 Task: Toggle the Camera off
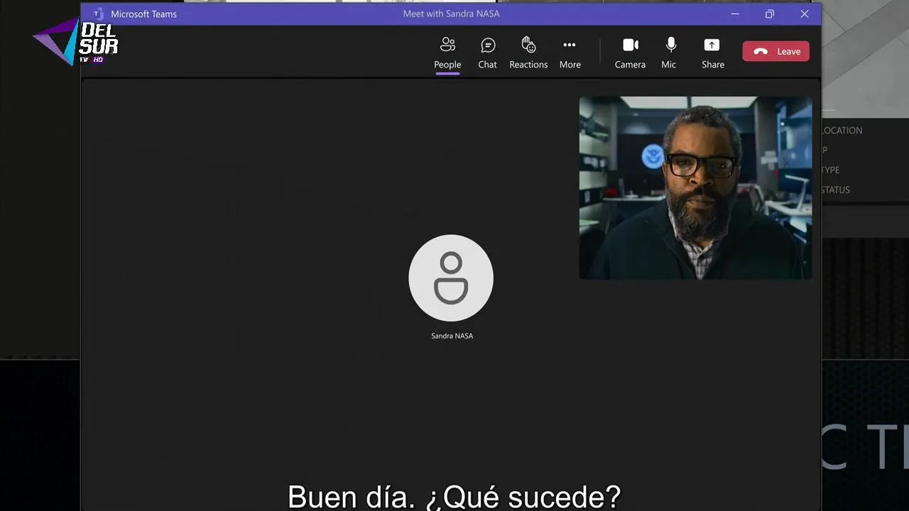tap(630, 53)
